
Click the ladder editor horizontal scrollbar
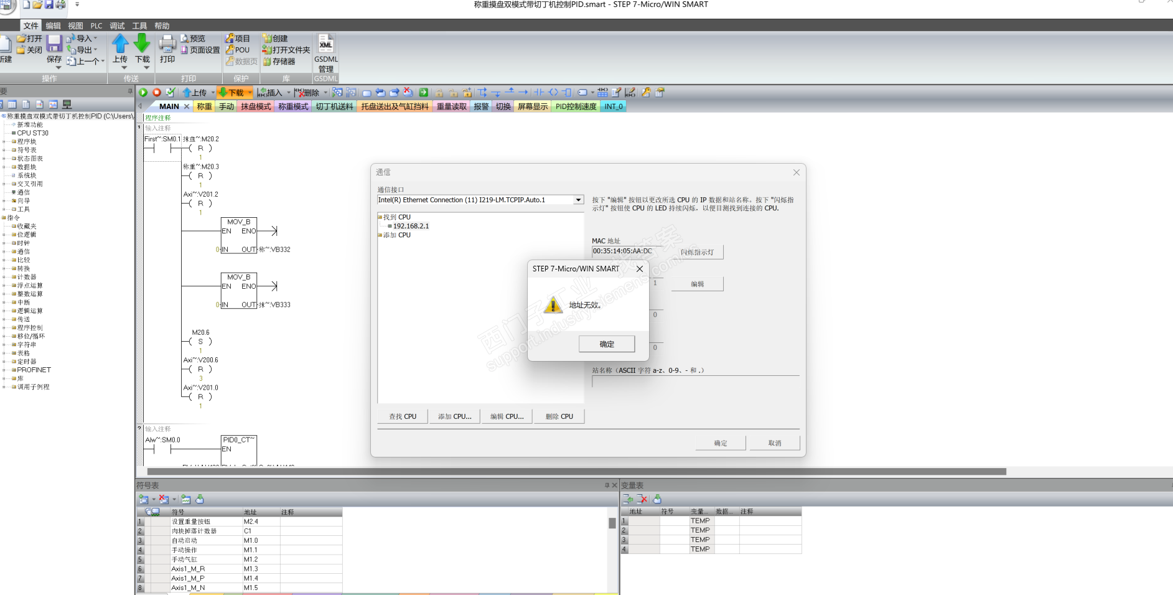[x=577, y=472]
